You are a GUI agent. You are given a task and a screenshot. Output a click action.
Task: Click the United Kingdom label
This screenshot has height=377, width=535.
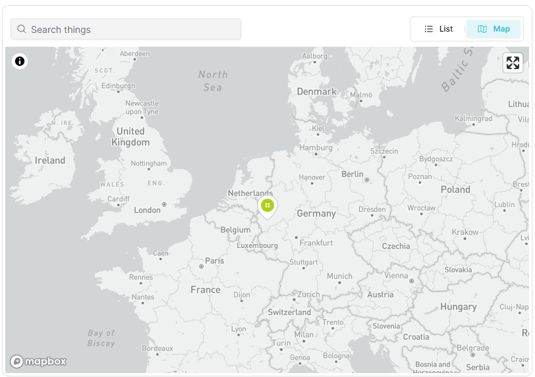(x=130, y=137)
